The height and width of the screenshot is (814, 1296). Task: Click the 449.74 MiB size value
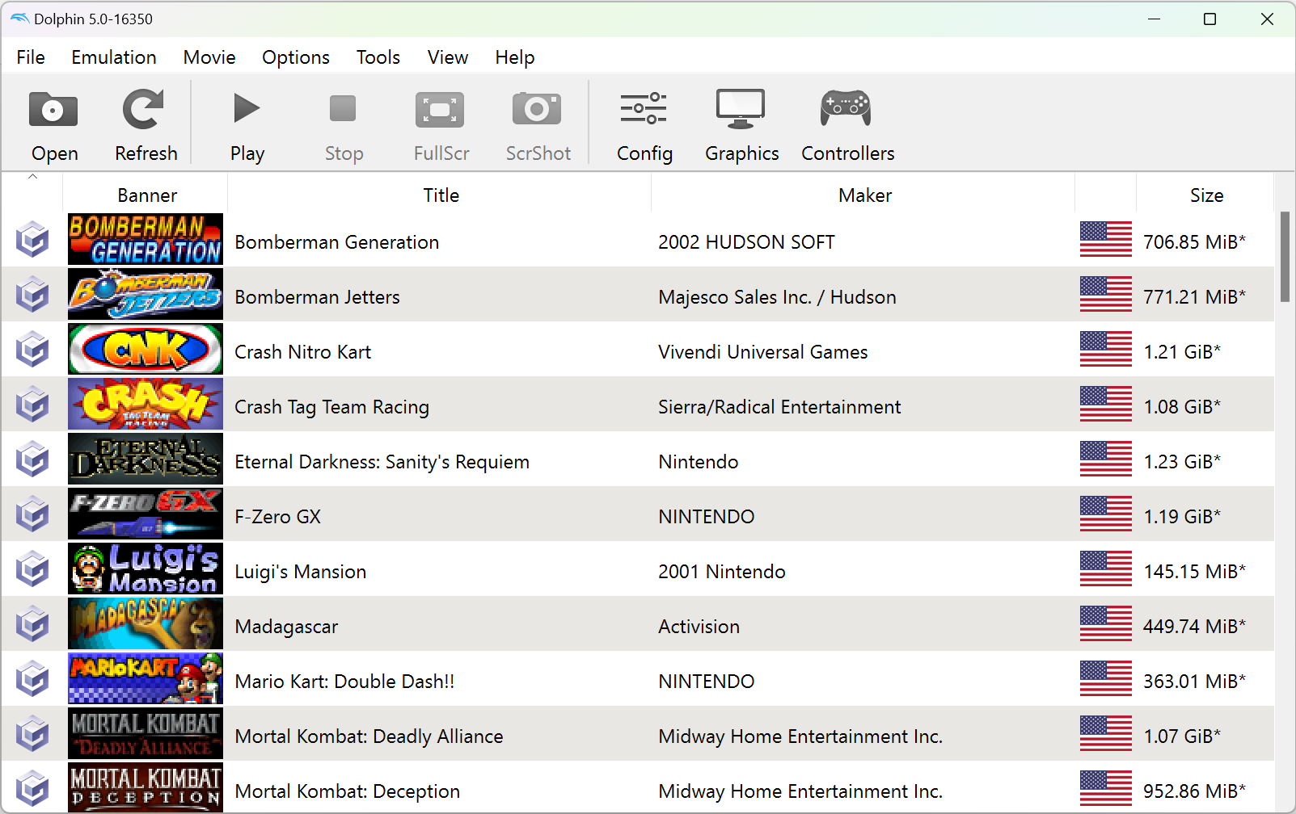tap(1194, 627)
